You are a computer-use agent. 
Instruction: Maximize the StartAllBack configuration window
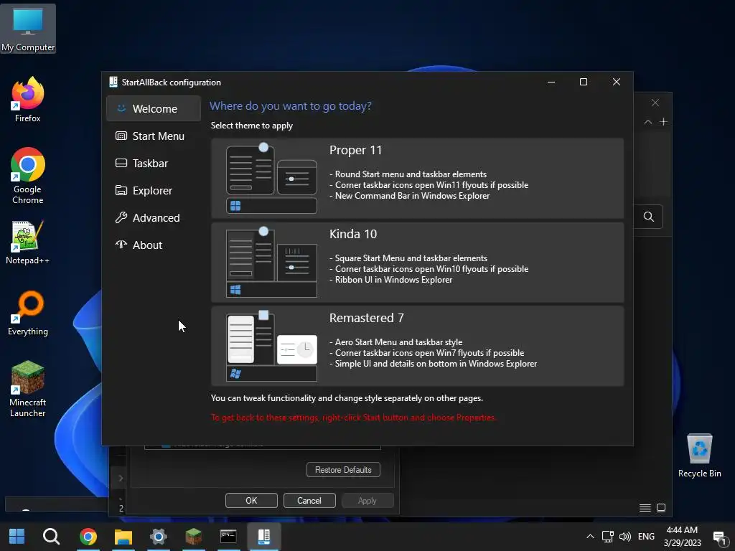[x=584, y=82]
